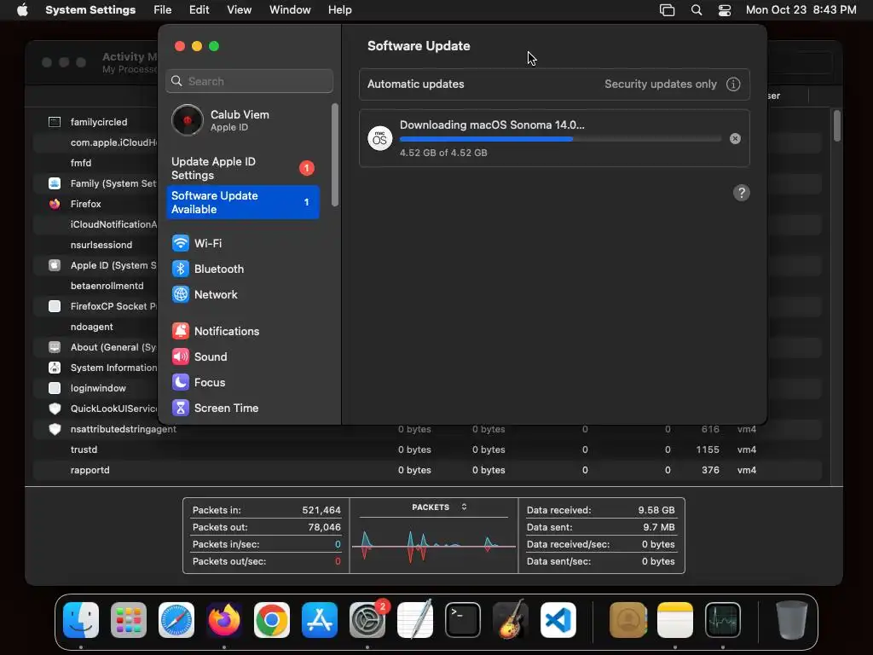The height and width of the screenshot is (655, 873).
Task: Open Screen Time settings in sidebar
Action: [x=215, y=409]
